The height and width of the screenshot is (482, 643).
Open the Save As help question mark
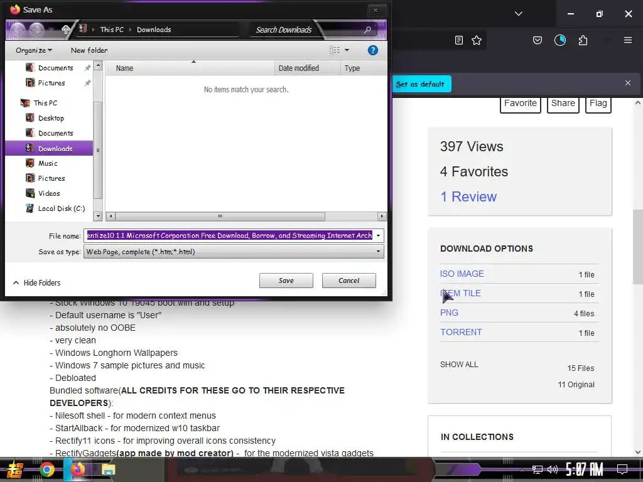pos(372,50)
